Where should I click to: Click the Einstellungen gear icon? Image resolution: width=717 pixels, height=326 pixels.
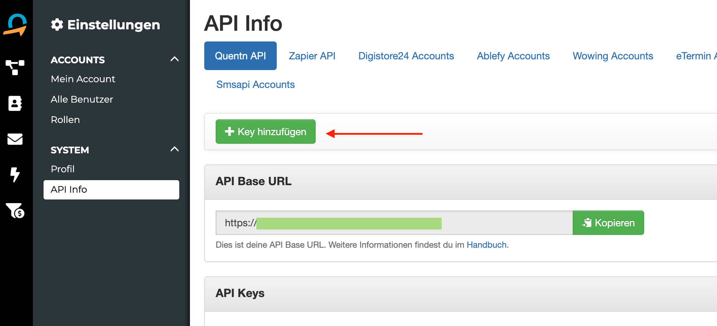[57, 25]
